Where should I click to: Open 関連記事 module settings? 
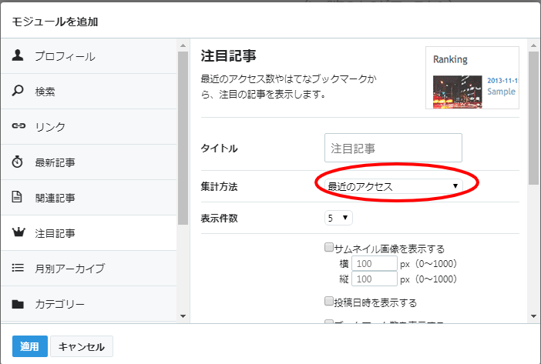click(89, 198)
